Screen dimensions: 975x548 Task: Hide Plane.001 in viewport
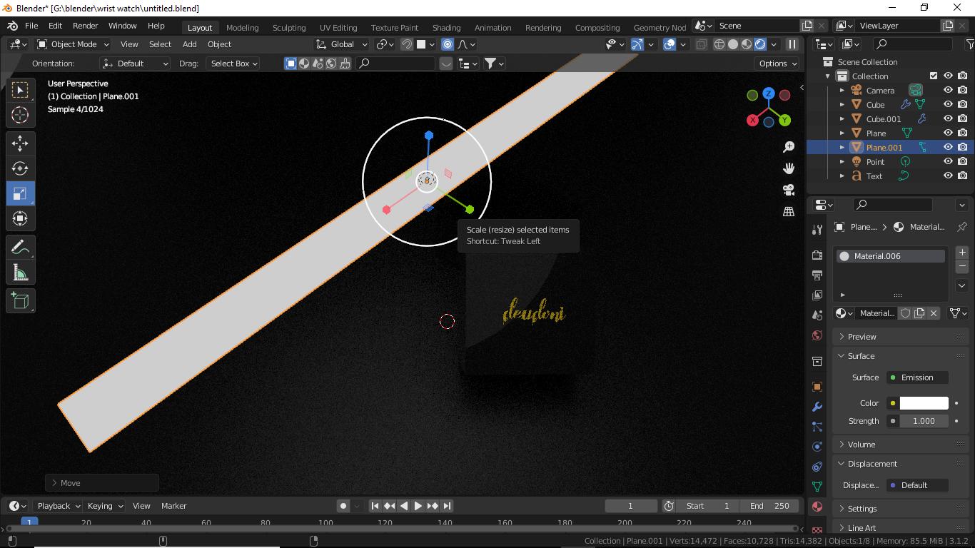(948, 148)
